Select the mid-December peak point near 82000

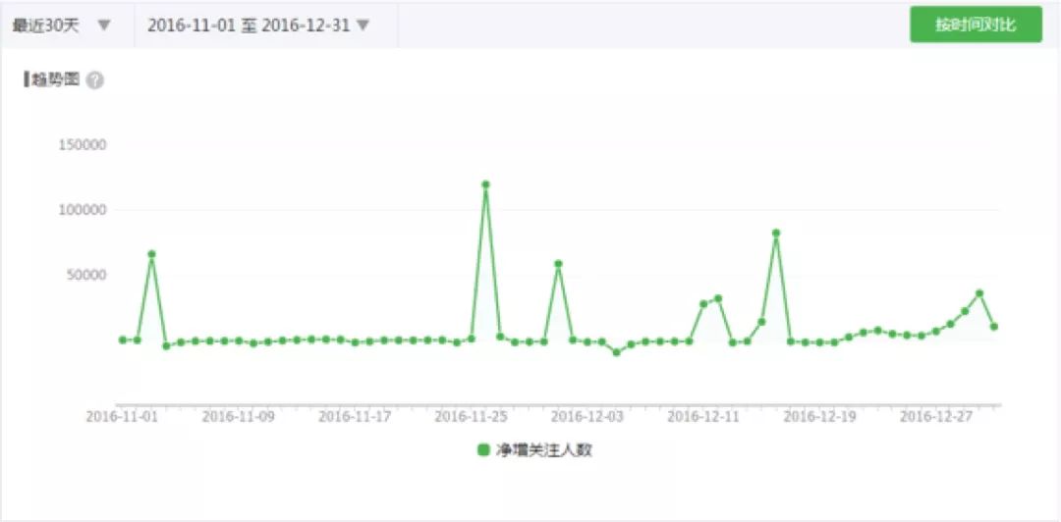click(776, 233)
